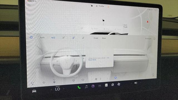The image size is (178, 100).
Task: Tap the battery 35 % indicator
Action: click(x=32, y=1)
